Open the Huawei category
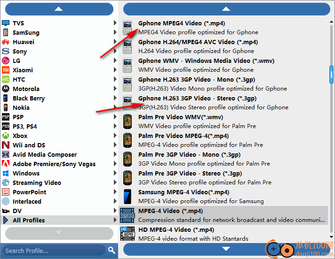 59,42
